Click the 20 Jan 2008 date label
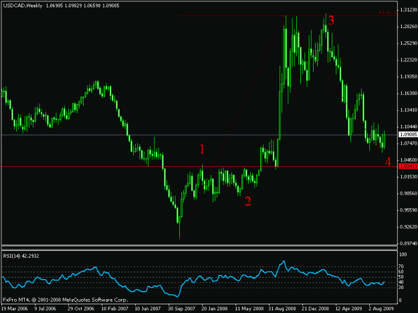Screen dimensions: 418x313 214,308
